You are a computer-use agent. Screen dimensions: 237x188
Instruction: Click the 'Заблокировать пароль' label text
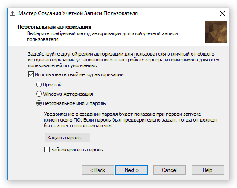(77, 150)
